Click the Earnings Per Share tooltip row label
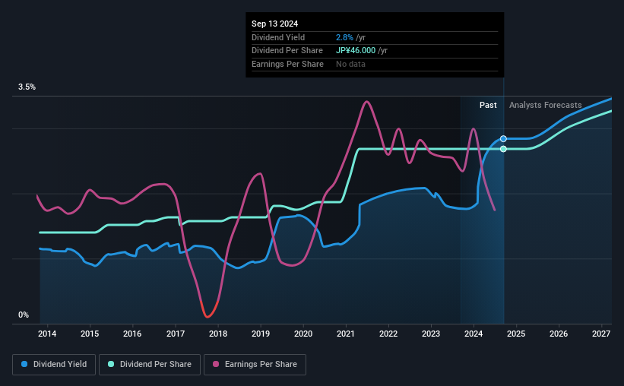Viewport: 624px width, 386px height. [x=287, y=64]
